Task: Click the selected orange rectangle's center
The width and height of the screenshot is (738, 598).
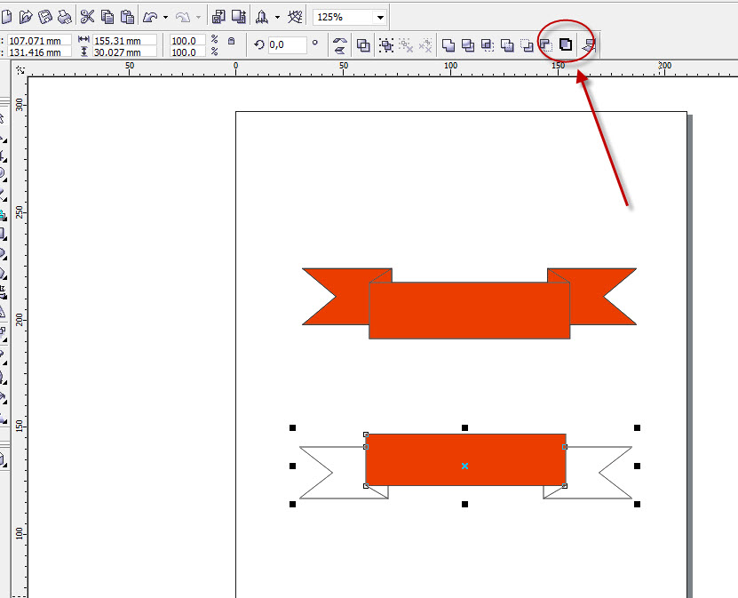Action: coord(464,466)
